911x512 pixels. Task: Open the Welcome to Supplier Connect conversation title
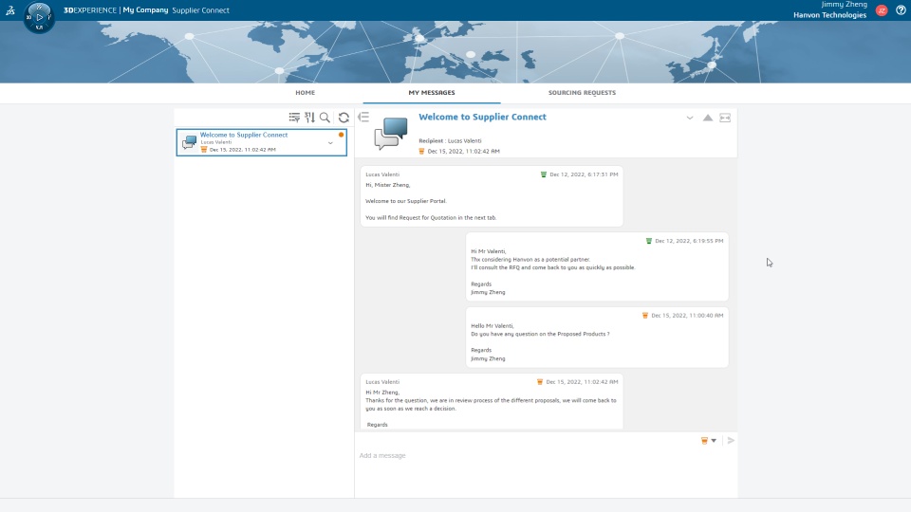(482, 117)
